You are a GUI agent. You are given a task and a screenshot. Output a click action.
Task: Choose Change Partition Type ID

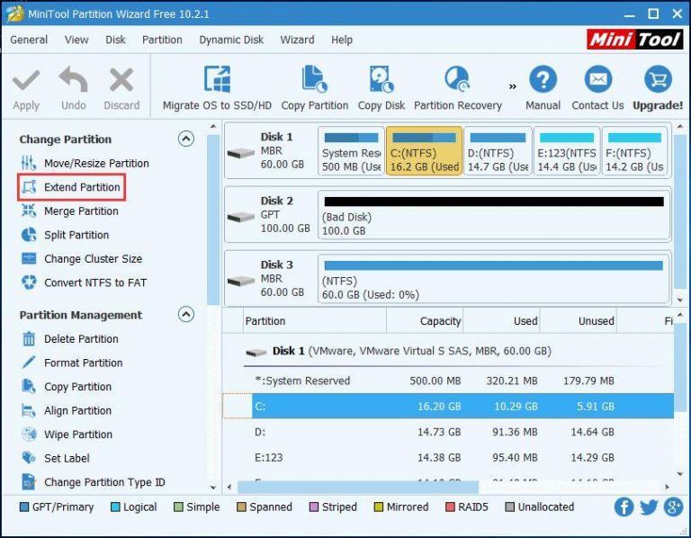93,481
